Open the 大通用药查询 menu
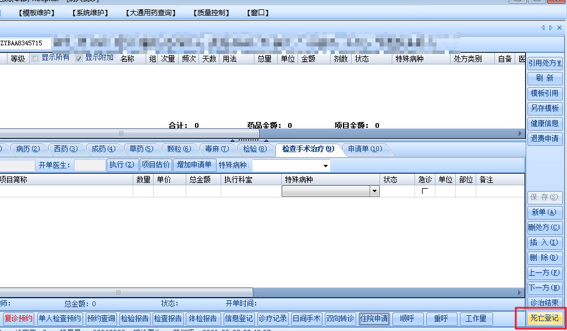The height and width of the screenshot is (331, 567). coord(151,13)
